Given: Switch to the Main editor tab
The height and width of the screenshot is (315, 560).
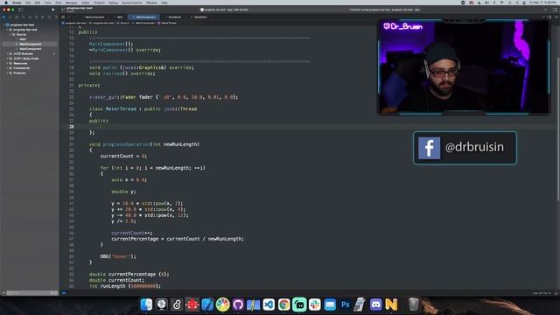Looking at the screenshot, I should (x=120, y=17).
